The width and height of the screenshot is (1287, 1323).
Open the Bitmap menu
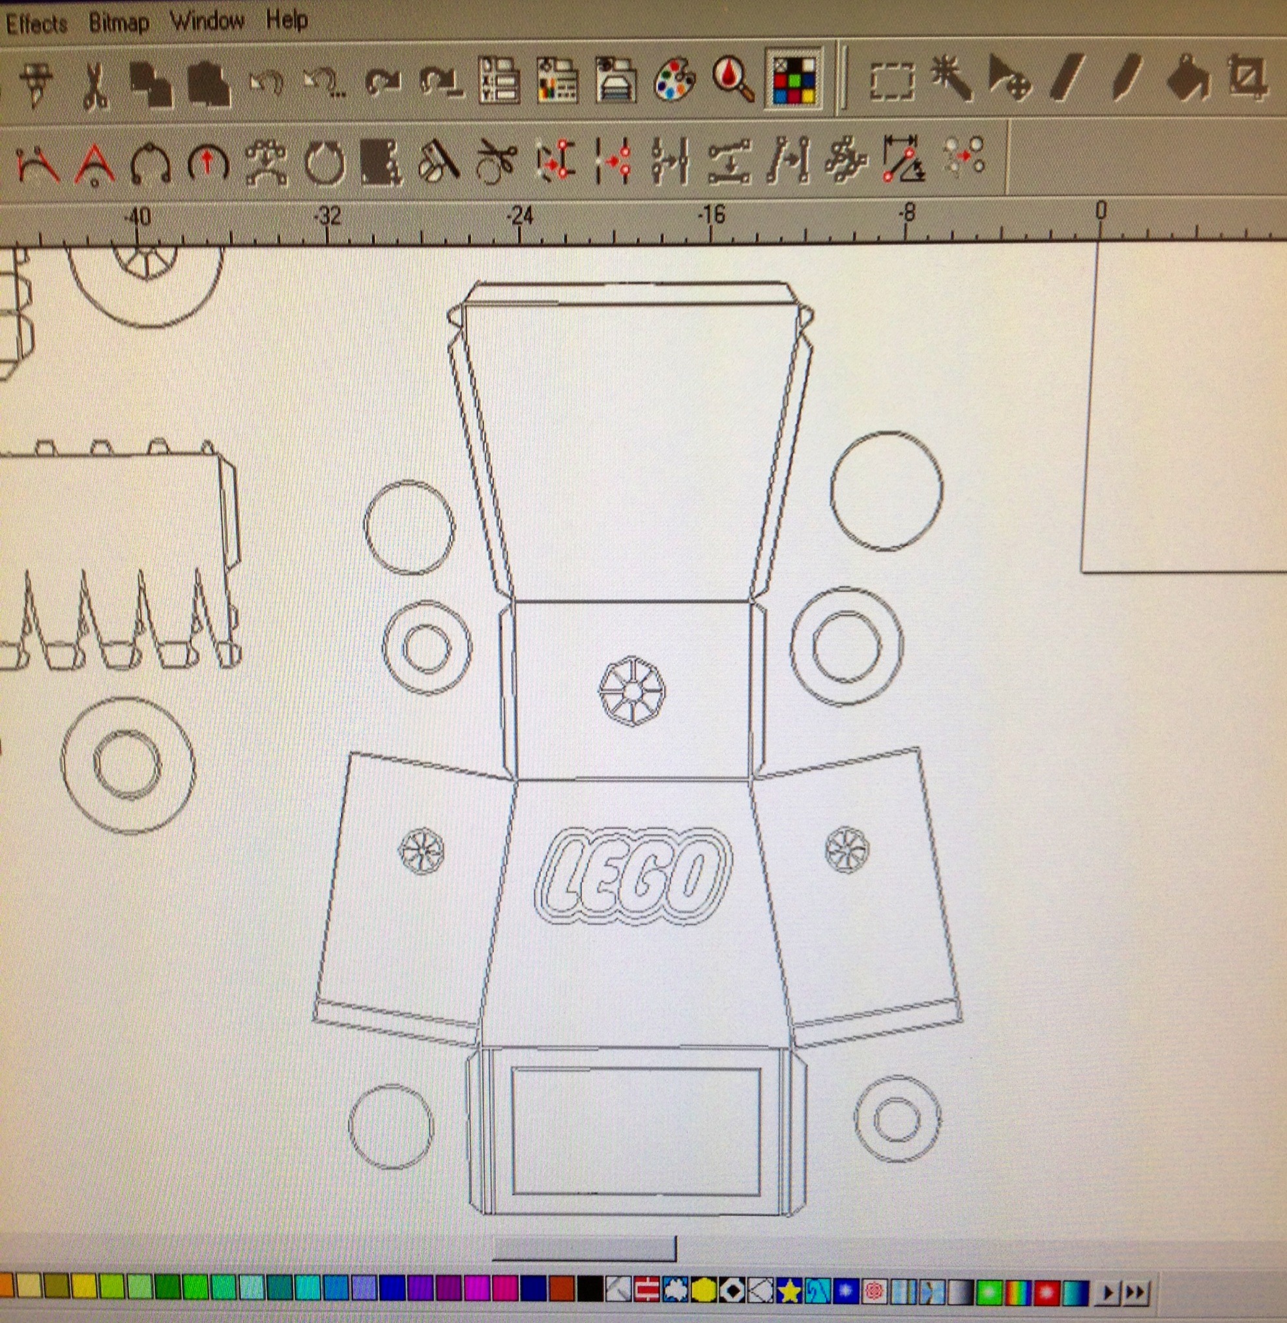point(119,22)
